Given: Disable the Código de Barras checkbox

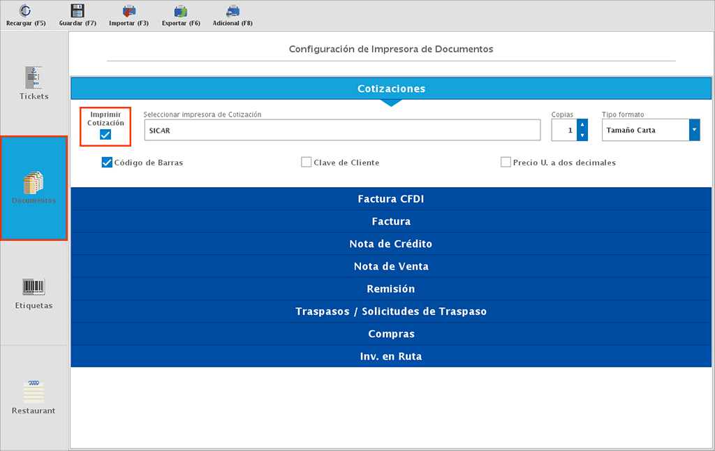Looking at the screenshot, I should [107, 162].
